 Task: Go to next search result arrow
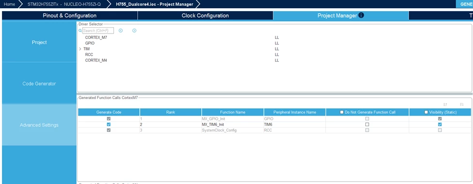(134, 31)
